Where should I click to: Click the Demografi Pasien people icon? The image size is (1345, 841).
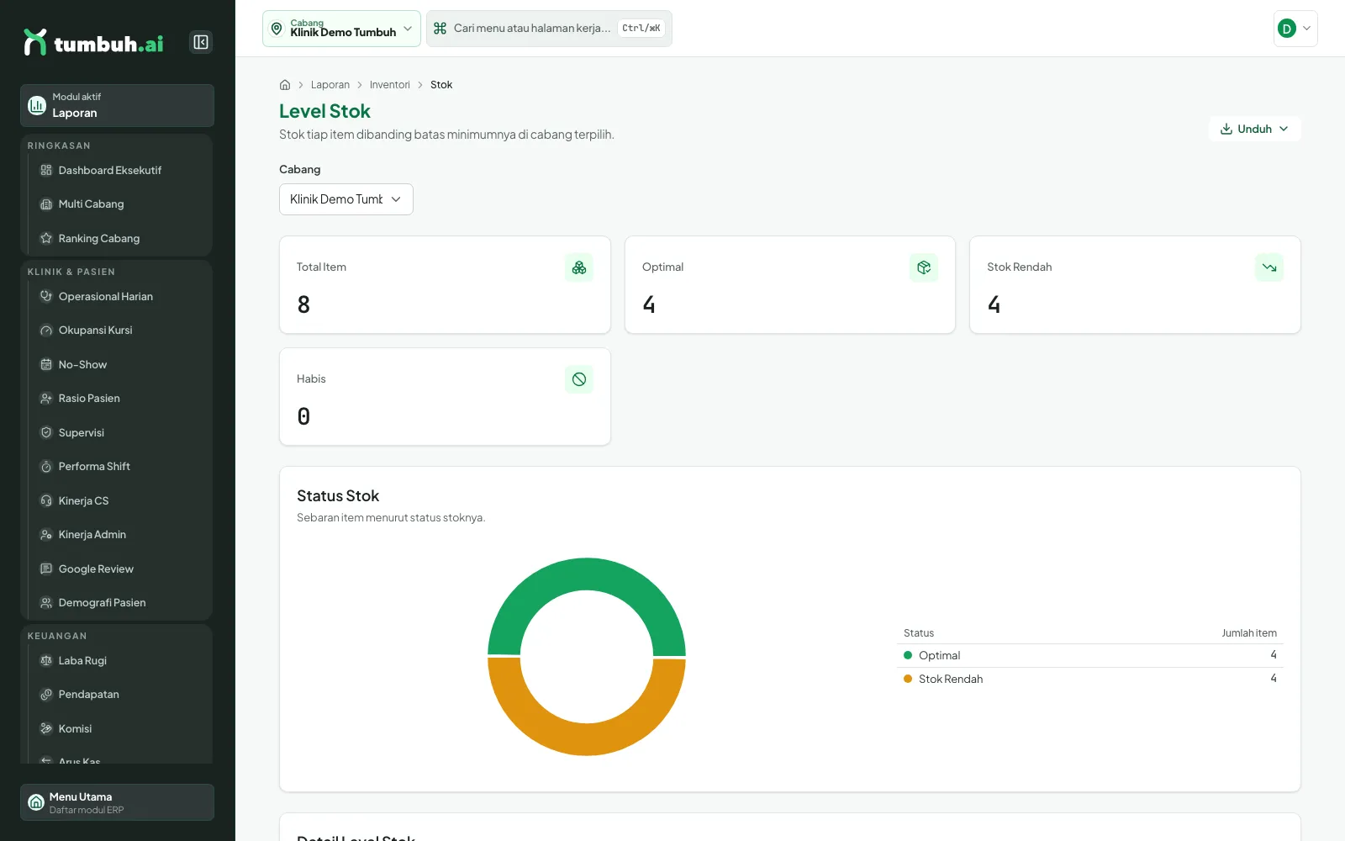coord(46,603)
